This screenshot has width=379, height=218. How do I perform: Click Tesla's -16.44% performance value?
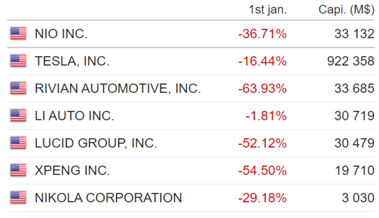[x=263, y=61]
